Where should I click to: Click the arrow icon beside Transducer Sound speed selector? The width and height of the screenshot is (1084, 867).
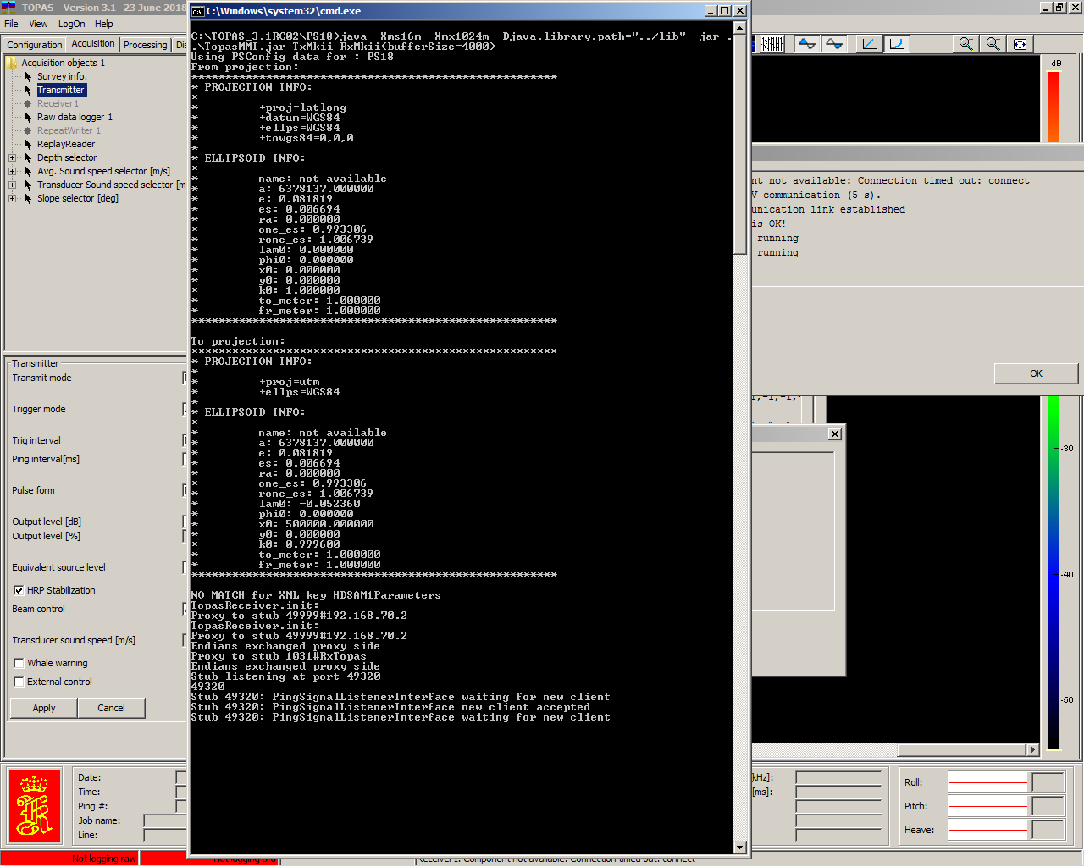click(x=28, y=185)
